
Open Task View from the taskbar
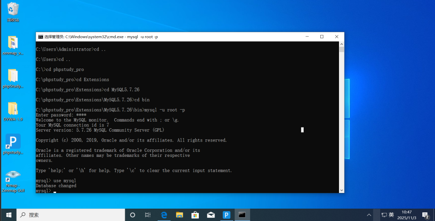[147, 215]
